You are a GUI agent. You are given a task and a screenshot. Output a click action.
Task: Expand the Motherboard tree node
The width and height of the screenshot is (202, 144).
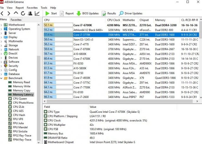[2, 25]
